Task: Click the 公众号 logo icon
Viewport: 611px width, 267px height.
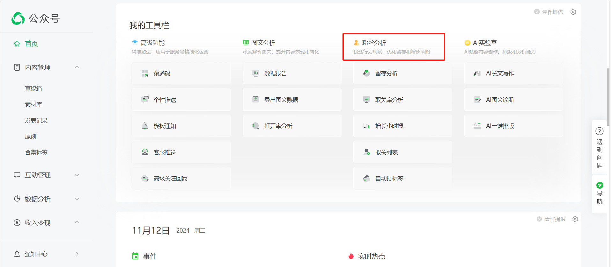Action: (18, 18)
